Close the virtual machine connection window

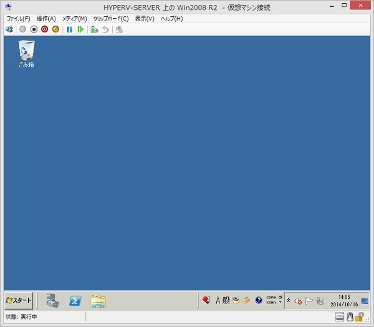pos(360,5)
